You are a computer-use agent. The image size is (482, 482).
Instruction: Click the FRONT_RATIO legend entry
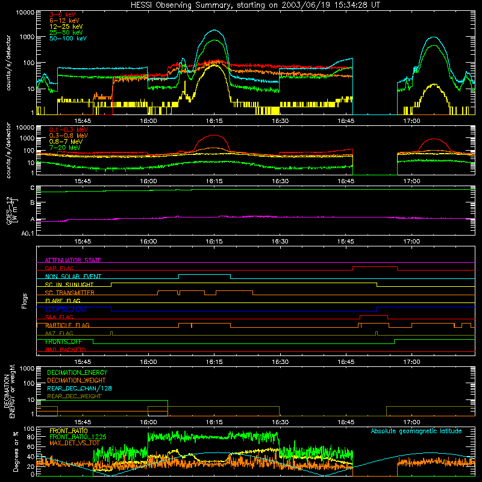69,431
